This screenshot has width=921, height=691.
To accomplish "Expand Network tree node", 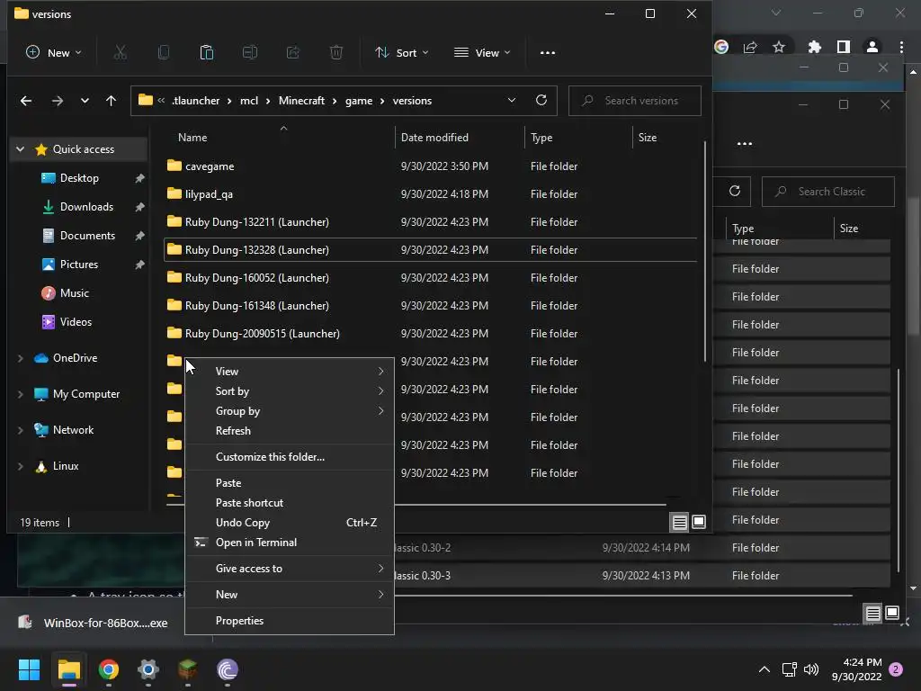I will 20,429.
